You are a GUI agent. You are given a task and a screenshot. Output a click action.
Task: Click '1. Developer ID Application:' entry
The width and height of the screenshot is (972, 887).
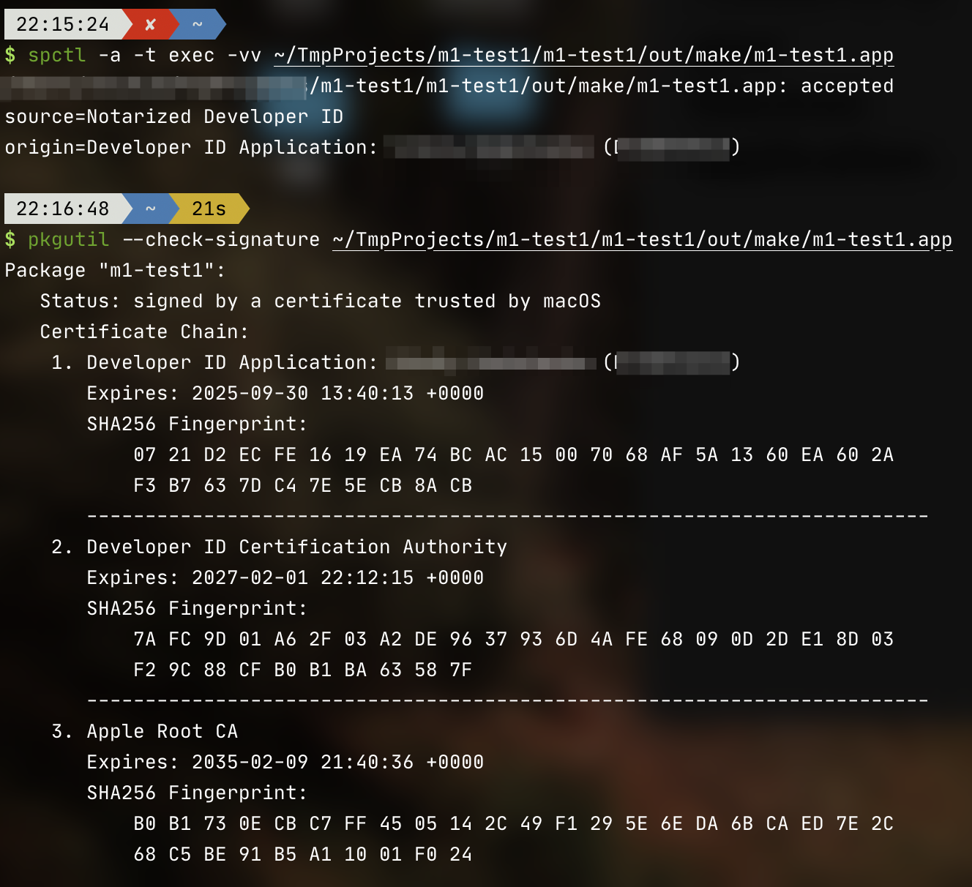tap(215, 363)
